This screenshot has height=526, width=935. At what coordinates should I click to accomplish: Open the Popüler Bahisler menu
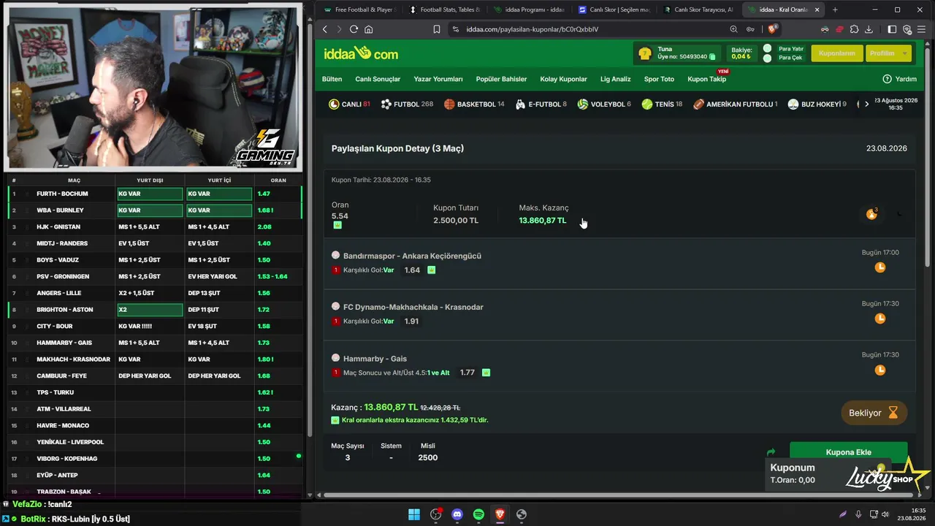(501, 79)
